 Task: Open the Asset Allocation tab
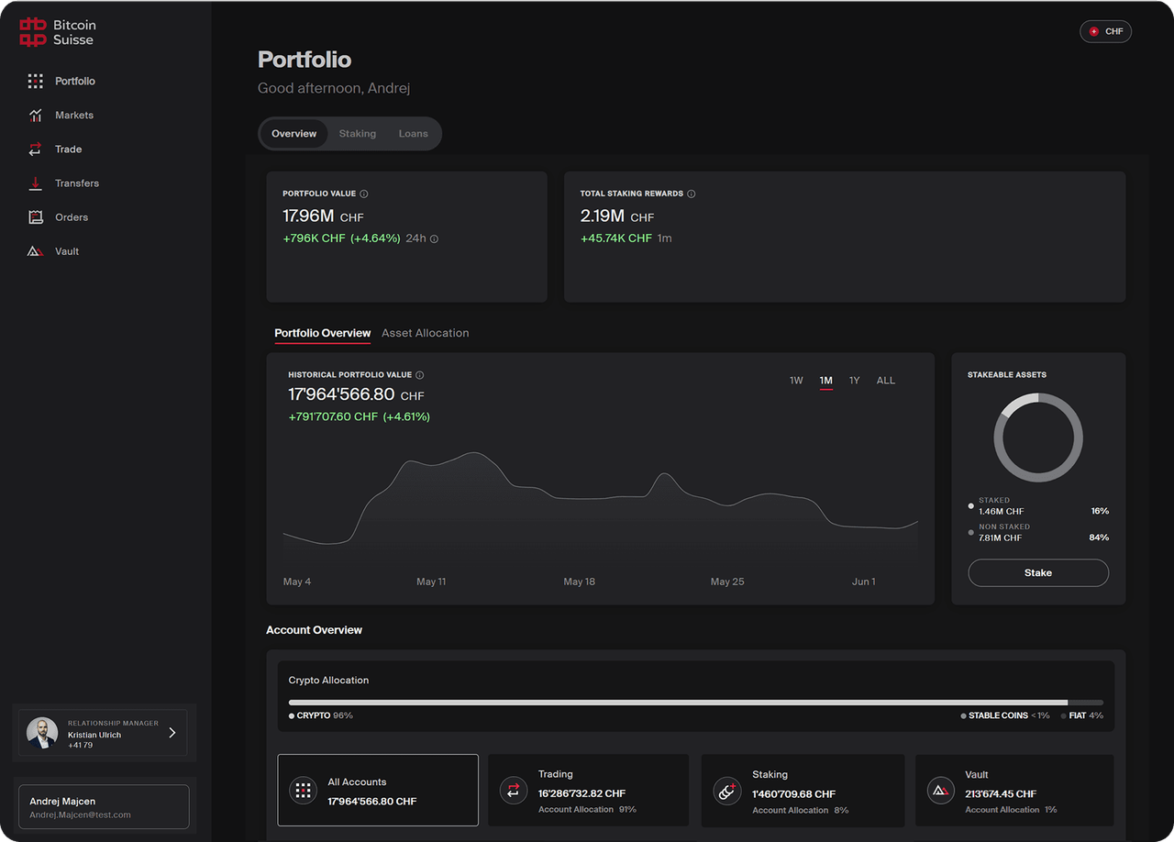point(425,333)
